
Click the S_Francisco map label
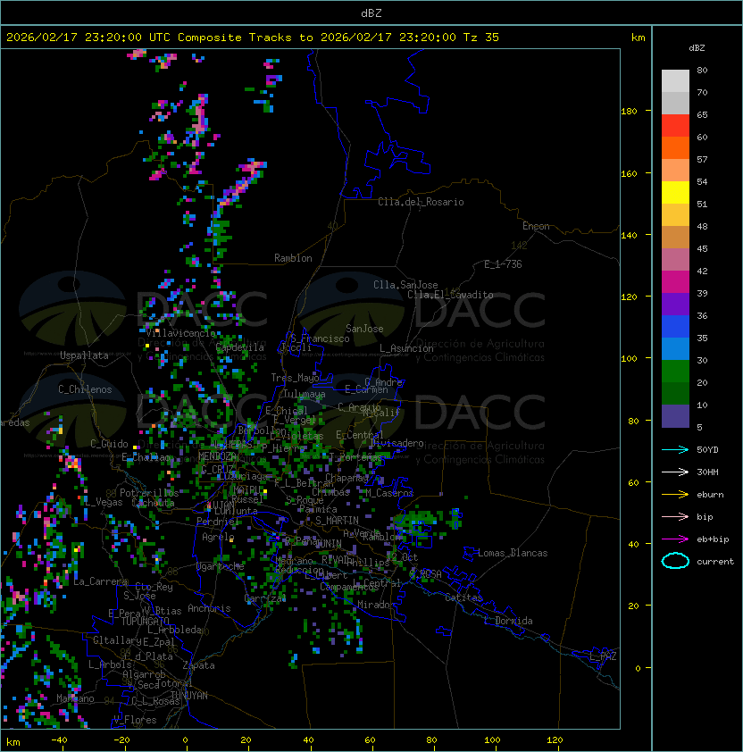(320, 338)
